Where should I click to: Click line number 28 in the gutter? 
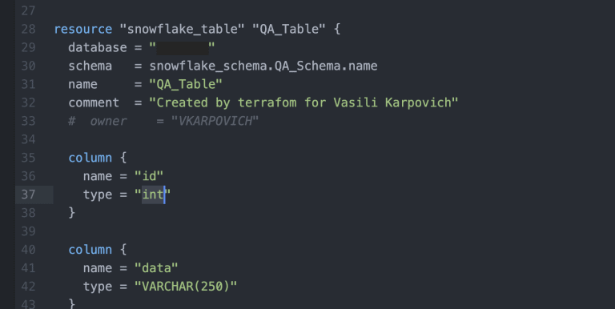(x=28, y=29)
